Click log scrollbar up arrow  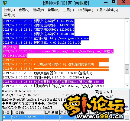coord(127,21)
